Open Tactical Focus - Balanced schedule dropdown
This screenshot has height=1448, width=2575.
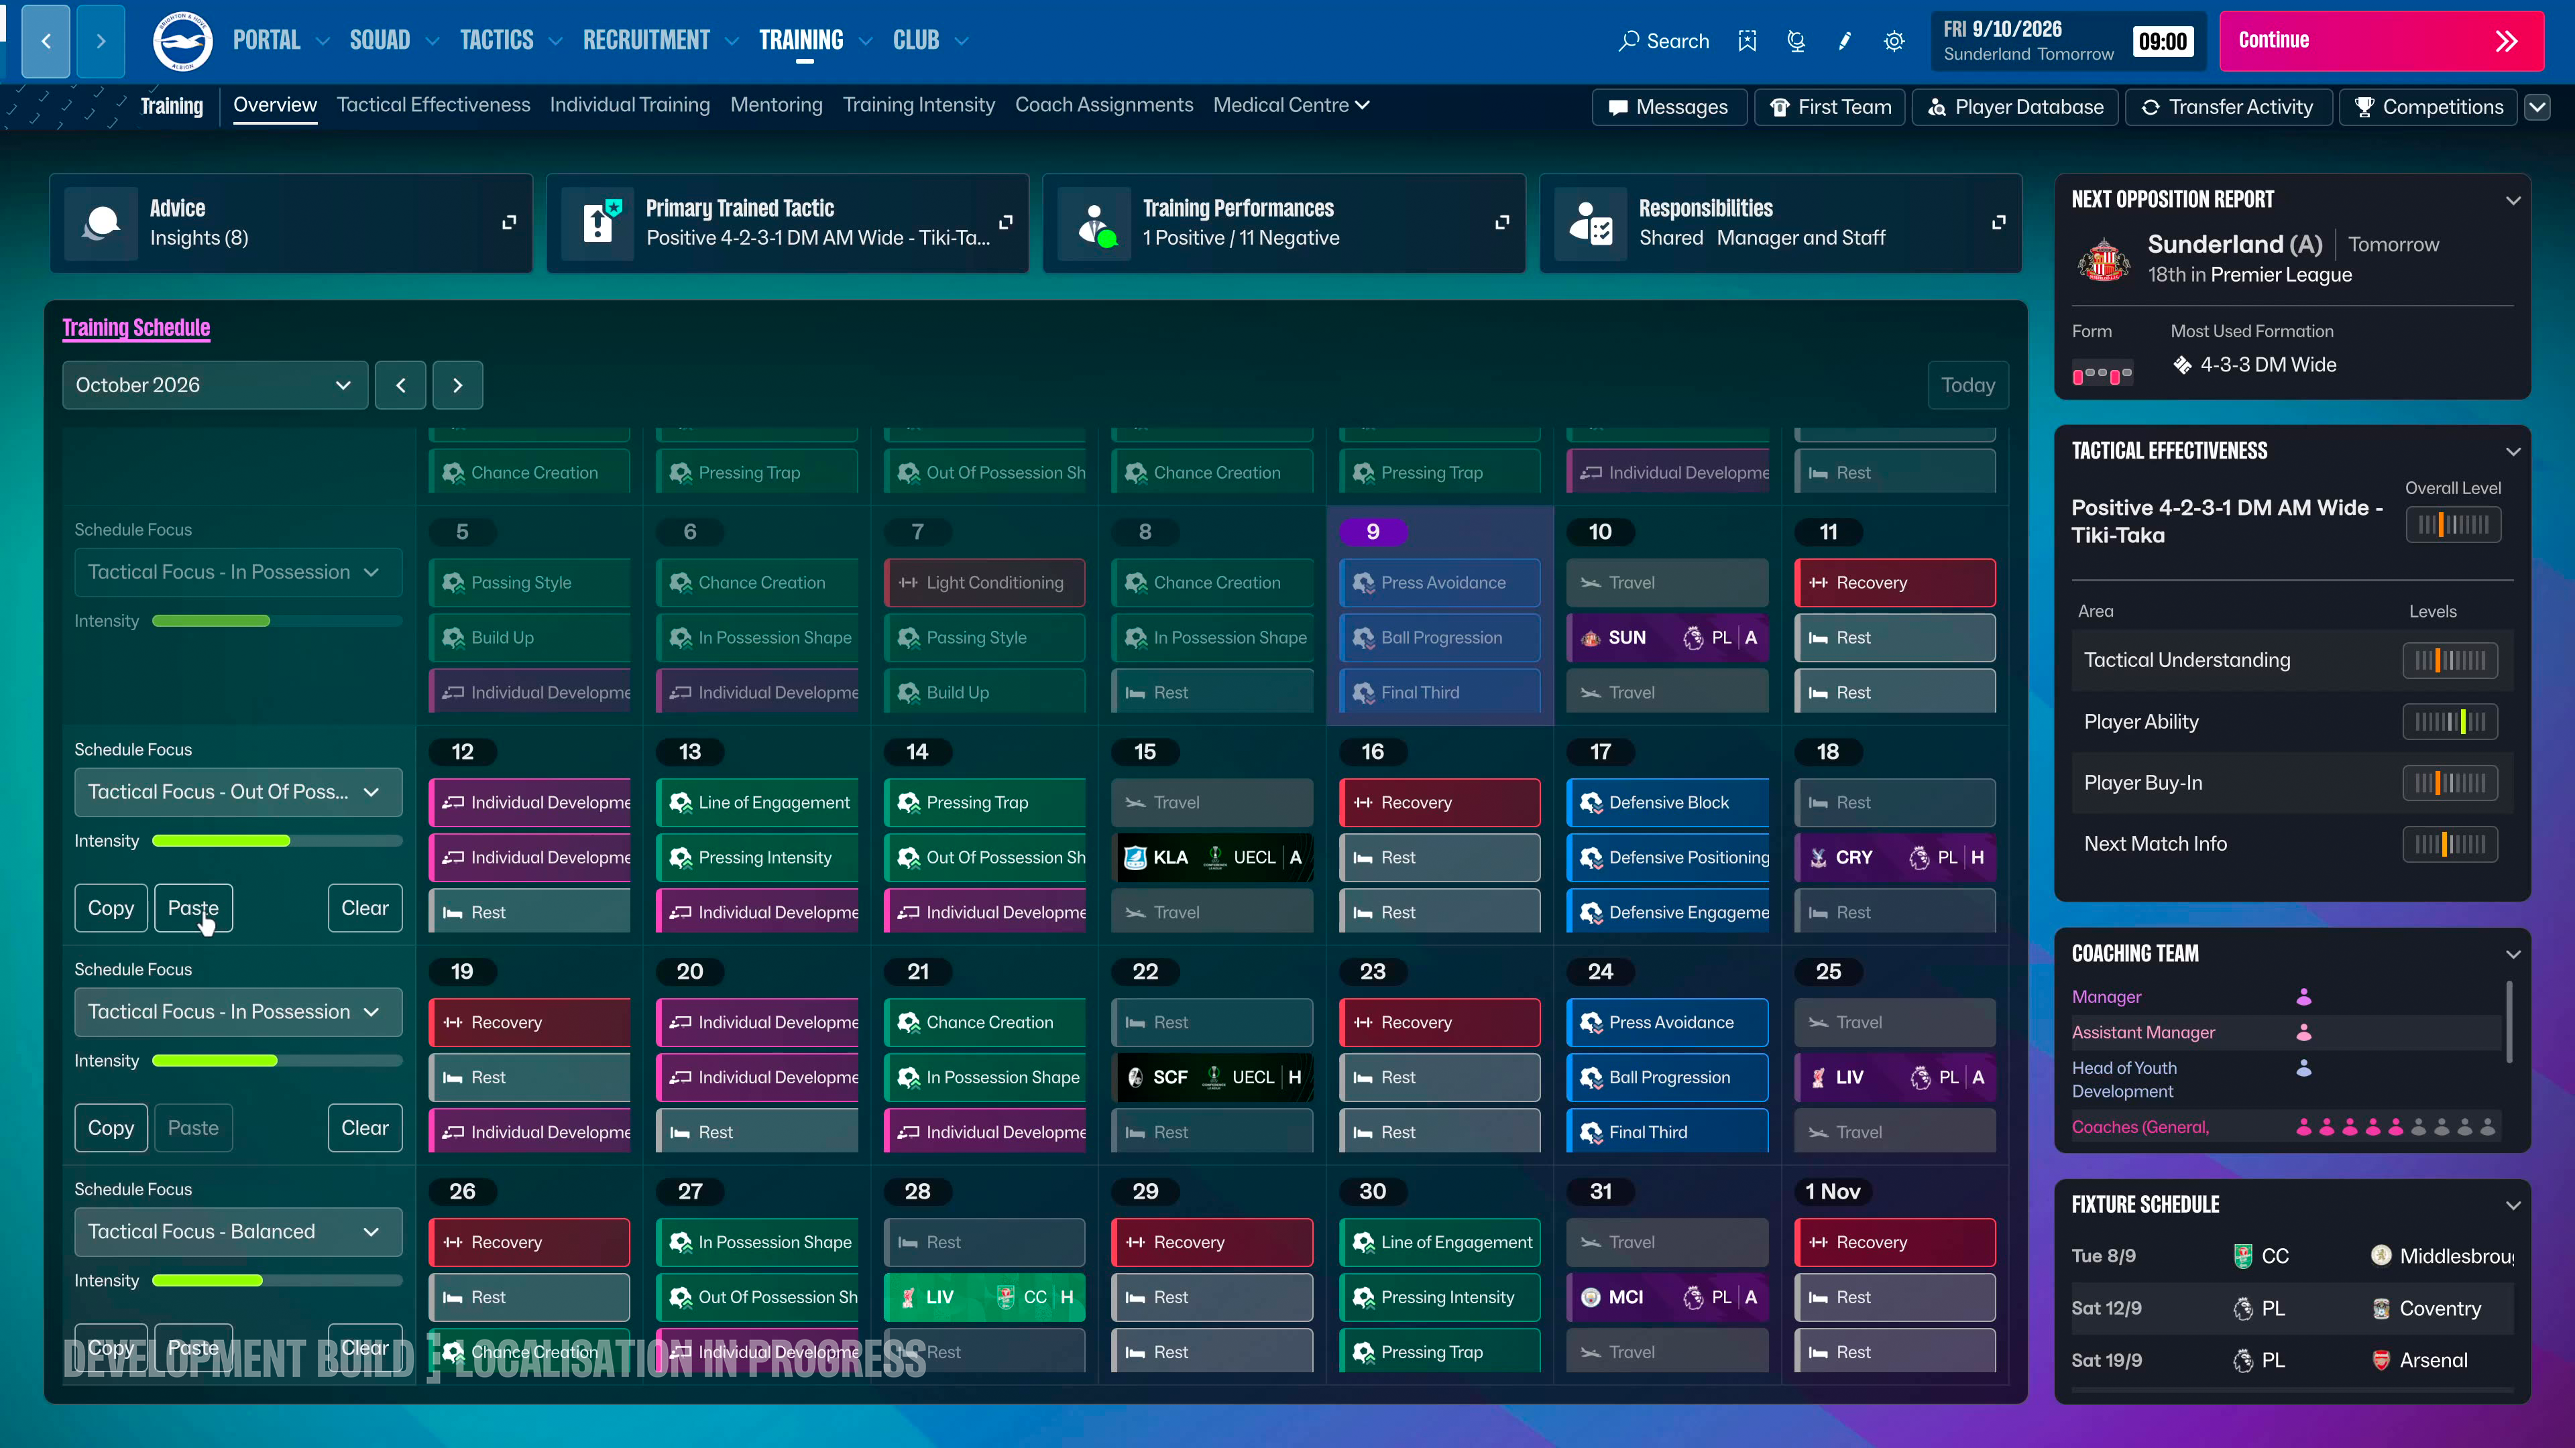(238, 1231)
